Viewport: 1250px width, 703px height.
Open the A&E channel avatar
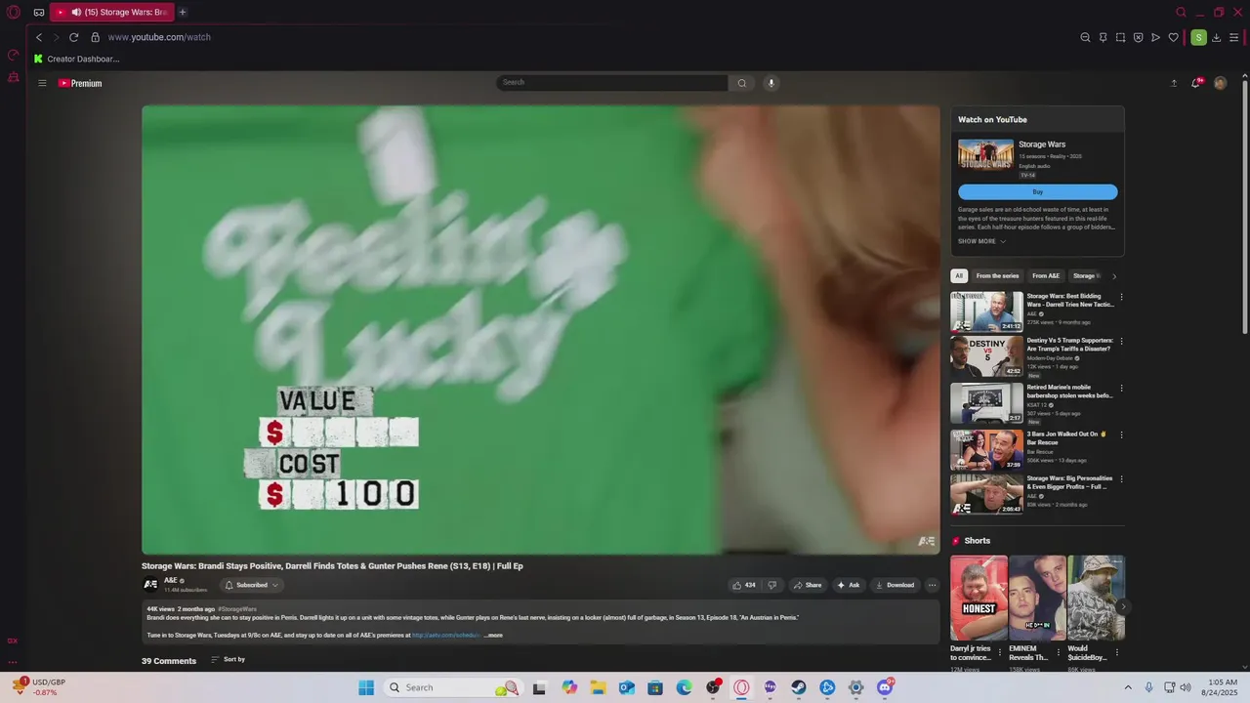click(150, 585)
